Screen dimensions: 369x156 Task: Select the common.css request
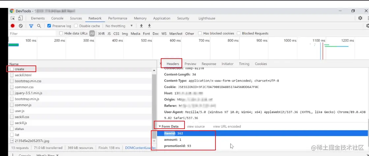(81, 87)
